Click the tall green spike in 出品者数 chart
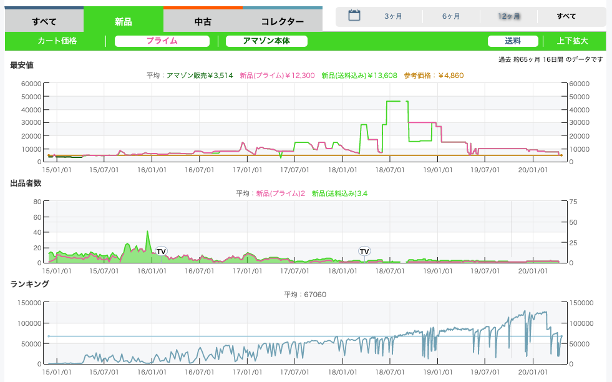 tap(148, 233)
